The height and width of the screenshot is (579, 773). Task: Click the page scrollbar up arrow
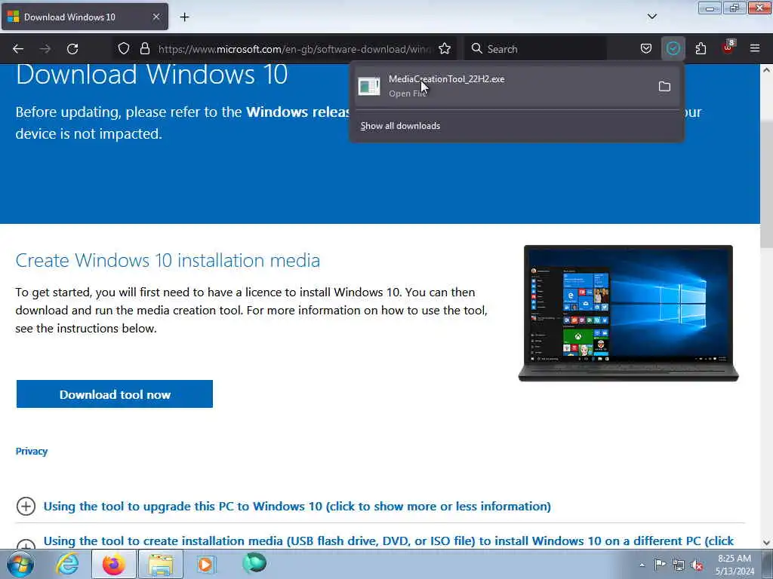(766, 70)
